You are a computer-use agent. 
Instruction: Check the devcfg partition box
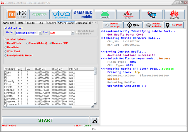pyautogui.click(x=5, y=81)
